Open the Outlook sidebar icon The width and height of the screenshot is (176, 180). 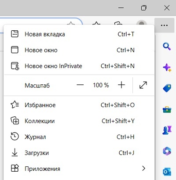click(x=167, y=172)
